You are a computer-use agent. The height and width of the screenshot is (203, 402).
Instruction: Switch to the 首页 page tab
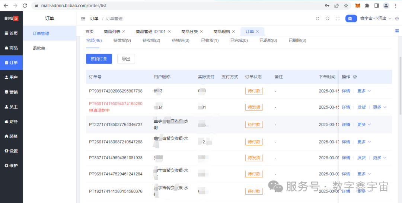click(89, 32)
